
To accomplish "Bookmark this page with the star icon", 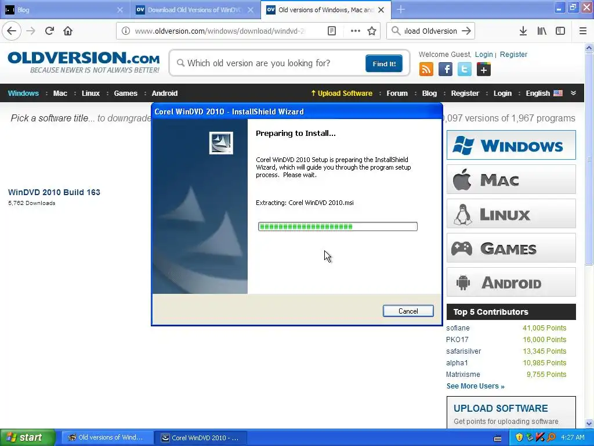I will 372,31.
